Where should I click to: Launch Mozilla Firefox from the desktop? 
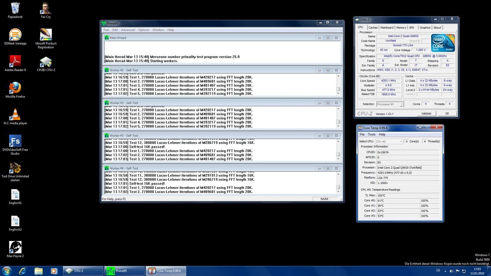coord(15,88)
